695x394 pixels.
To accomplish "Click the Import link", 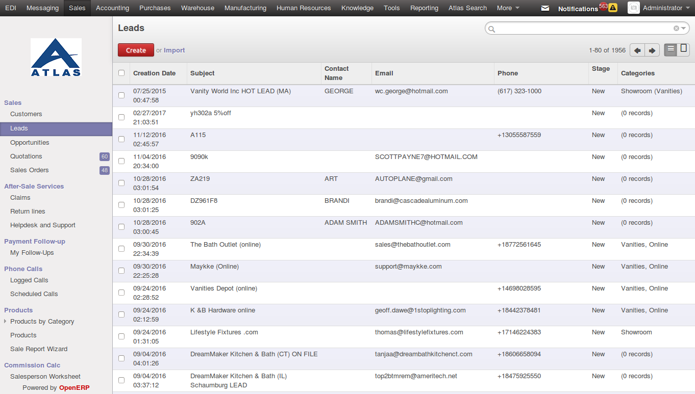I will point(175,50).
